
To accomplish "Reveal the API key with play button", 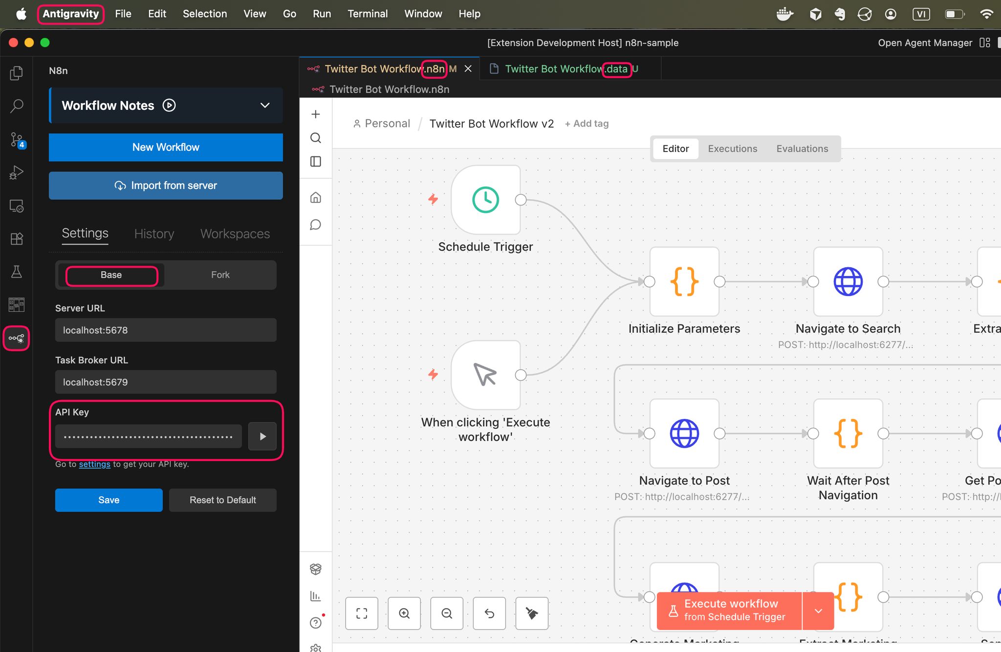I will click(262, 436).
